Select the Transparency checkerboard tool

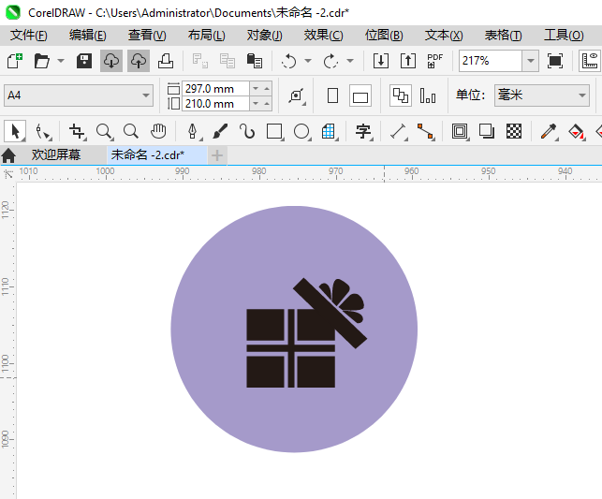coord(514,132)
